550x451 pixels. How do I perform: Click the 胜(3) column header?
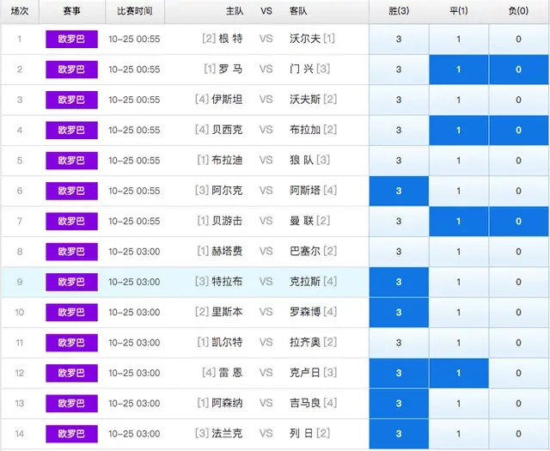click(x=399, y=12)
